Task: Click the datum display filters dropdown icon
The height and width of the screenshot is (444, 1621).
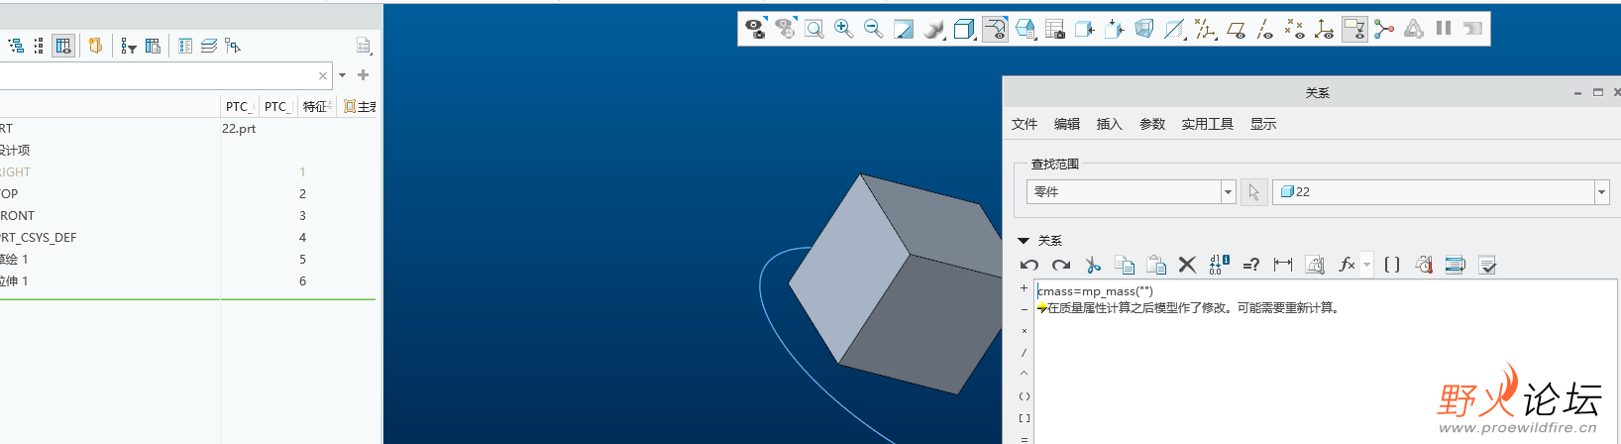Action: (1205, 29)
